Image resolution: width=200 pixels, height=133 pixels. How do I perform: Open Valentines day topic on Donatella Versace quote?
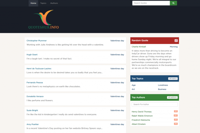[x=117, y=96]
